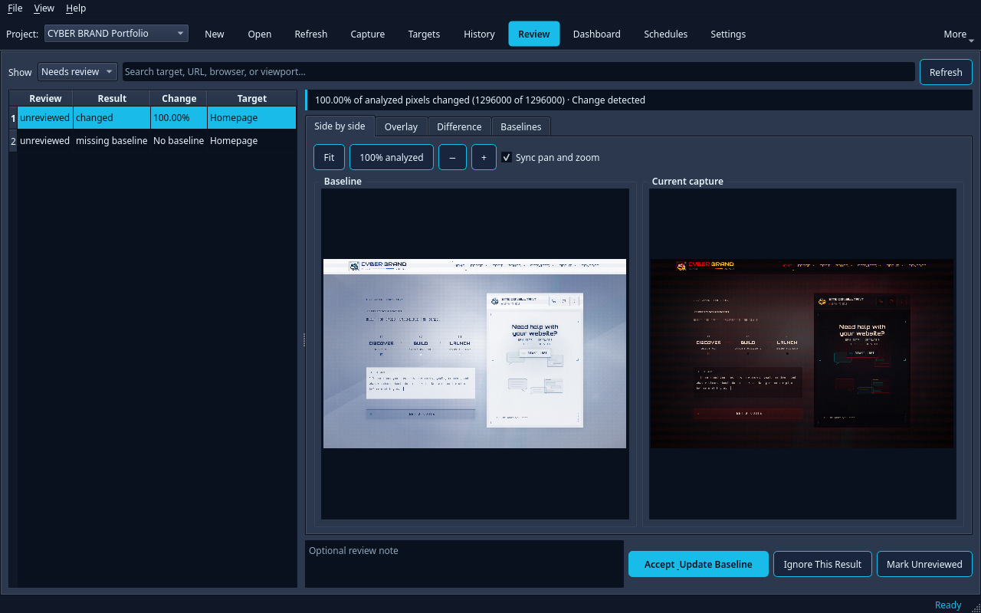The image size is (981, 613).
Task: Click Ignore This Result
Action: [x=822, y=564]
